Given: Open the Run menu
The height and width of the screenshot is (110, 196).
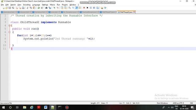Looking at the screenshot, I should pyautogui.click(x=58, y=5).
